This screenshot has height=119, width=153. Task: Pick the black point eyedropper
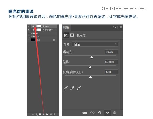[66, 88]
